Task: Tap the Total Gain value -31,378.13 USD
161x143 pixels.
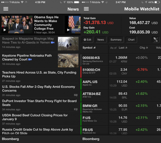Action: (x=99, y=22)
